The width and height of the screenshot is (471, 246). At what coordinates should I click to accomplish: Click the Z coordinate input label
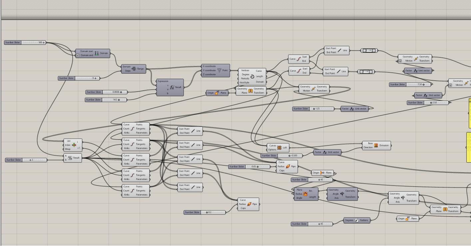pyautogui.click(x=210, y=74)
